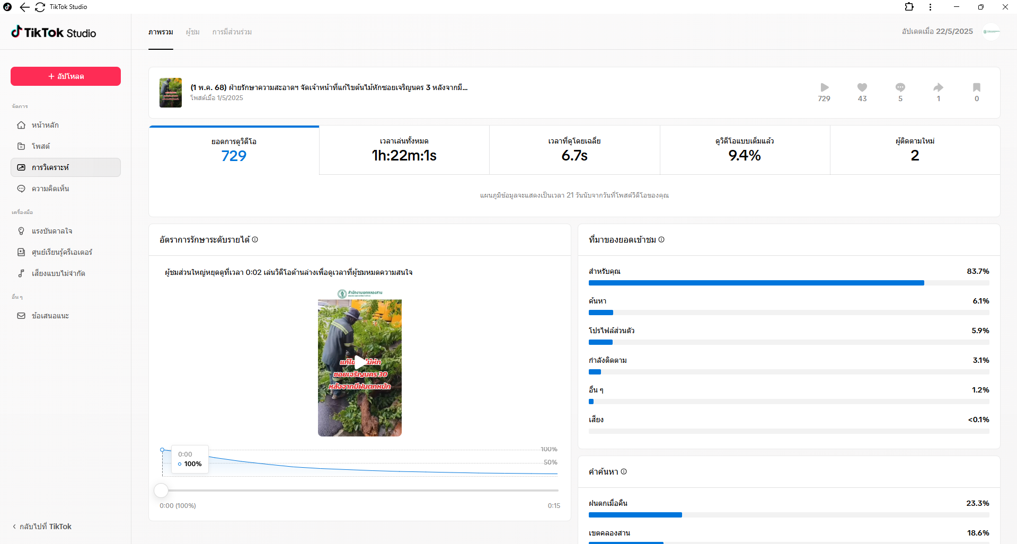1017x544 pixels.
Task: Click the Following (กำลังติดตาม) source row
Action: 789,367
